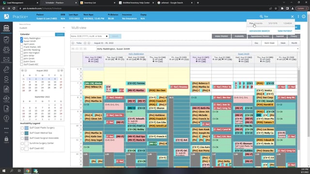Image resolution: width=310 pixels, height=174 pixels.
Task: Click Holly Reddington column header link
Action: coord(136,54)
